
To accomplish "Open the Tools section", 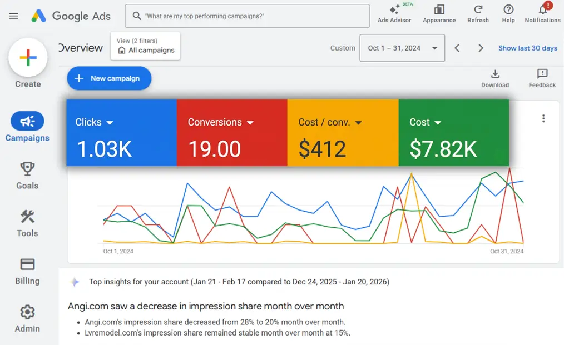I will tap(27, 223).
